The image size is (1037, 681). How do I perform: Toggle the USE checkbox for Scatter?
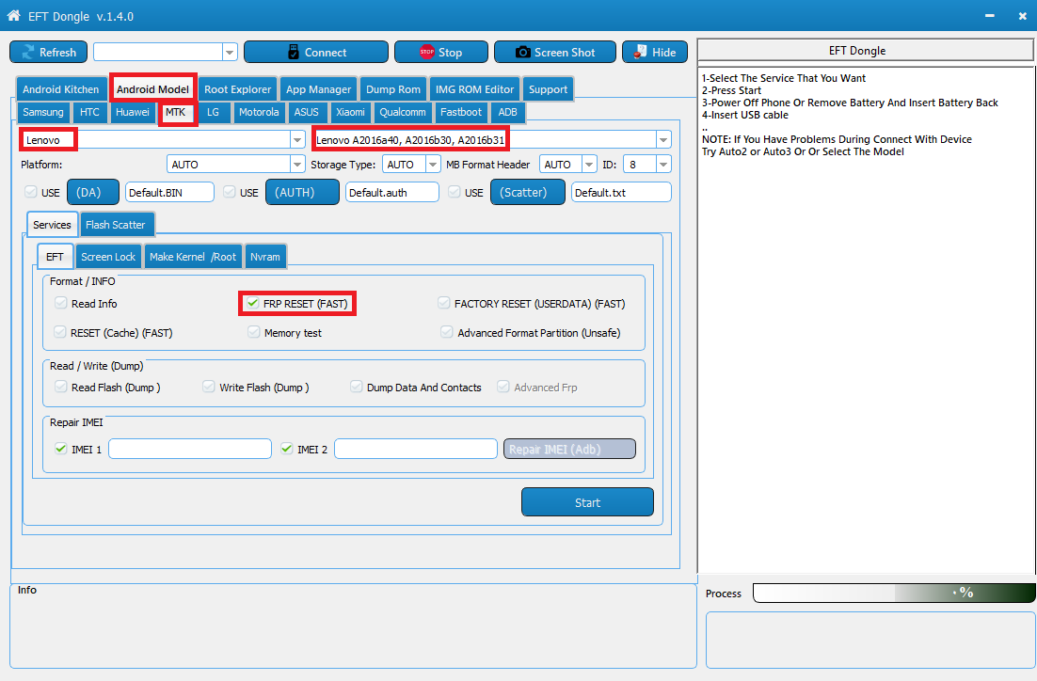point(454,192)
